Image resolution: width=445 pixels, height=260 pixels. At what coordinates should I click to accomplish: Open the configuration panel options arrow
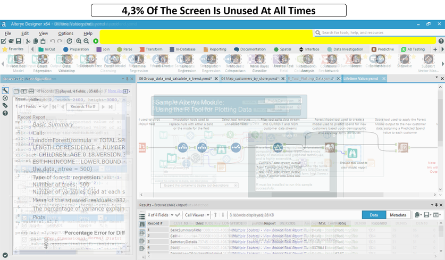(x=123, y=79)
